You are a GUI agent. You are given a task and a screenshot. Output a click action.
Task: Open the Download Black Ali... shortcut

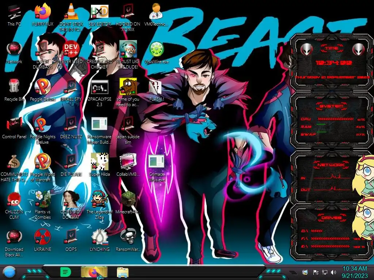[x=14, y=243]
